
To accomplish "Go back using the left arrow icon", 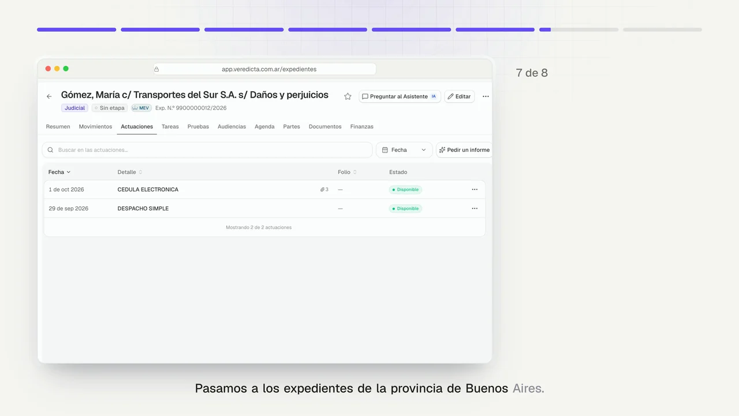I will coord(49,96).
